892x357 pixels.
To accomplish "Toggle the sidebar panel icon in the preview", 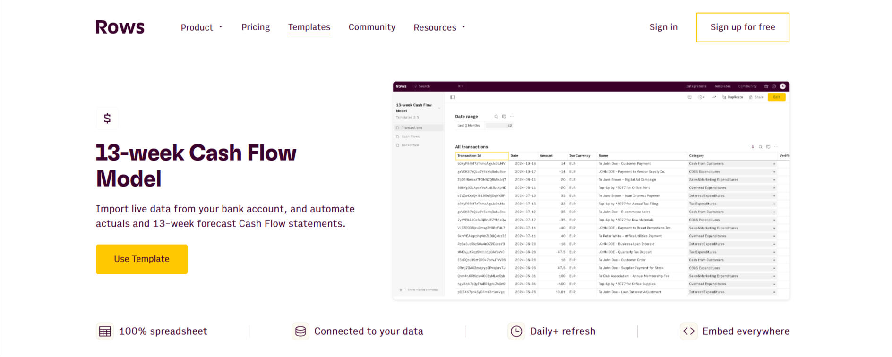I will pos(453,97).
